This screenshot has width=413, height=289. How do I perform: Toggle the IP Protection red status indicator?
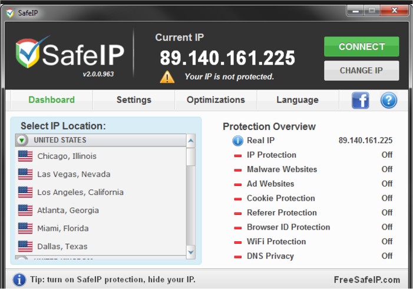pos(237,156)
